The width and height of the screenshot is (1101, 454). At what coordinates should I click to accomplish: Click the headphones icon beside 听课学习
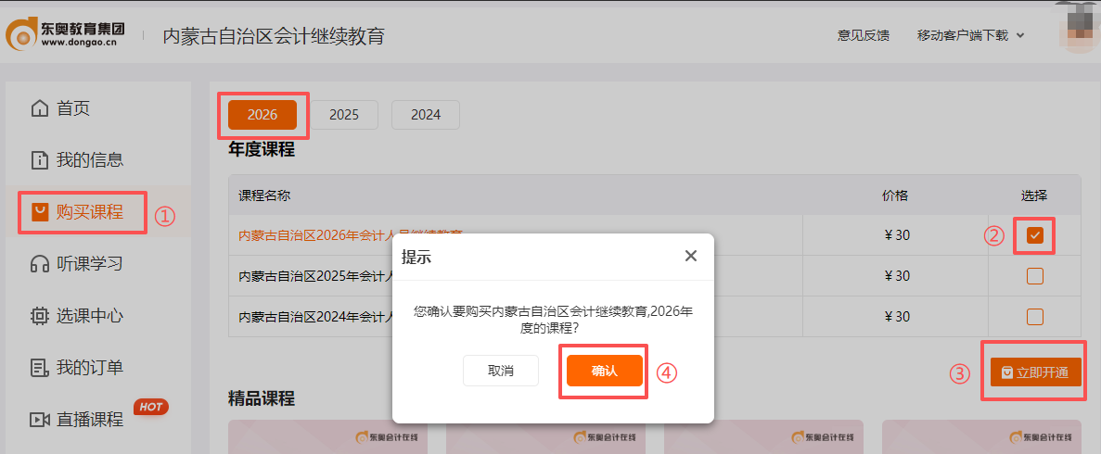click(40, 264)
